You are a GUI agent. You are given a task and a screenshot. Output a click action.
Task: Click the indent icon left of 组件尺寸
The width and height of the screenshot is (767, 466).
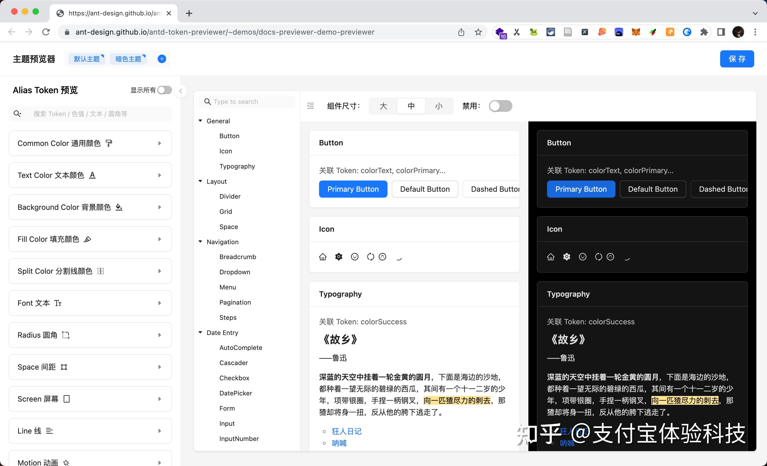pos(310,106)
